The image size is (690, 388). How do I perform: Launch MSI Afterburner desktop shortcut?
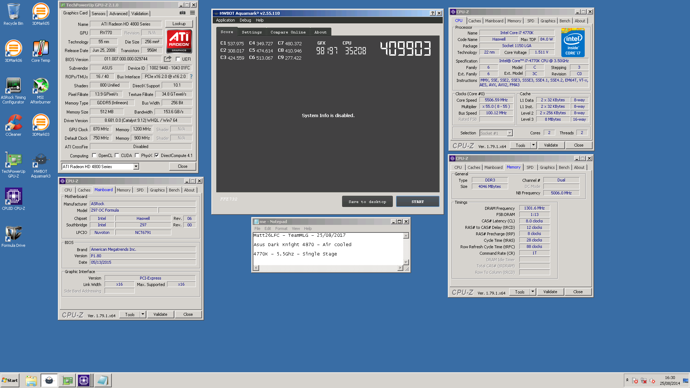[x=41, y=91]
